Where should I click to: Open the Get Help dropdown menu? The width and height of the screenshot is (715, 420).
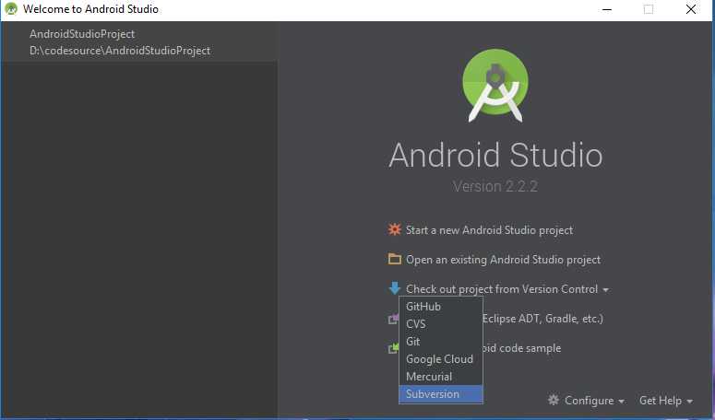[666, 401]
